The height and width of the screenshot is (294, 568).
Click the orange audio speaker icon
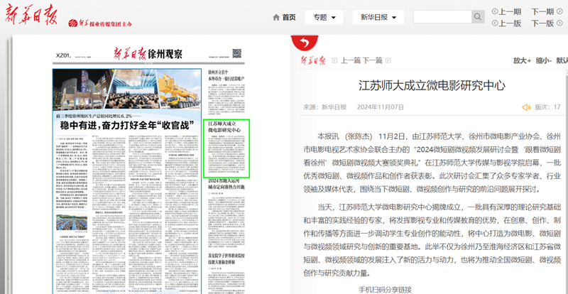(526, 107)
